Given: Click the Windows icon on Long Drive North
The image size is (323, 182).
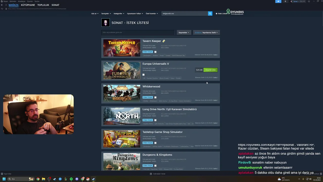Looking at the screenshot, I should (x=155, y=120).
